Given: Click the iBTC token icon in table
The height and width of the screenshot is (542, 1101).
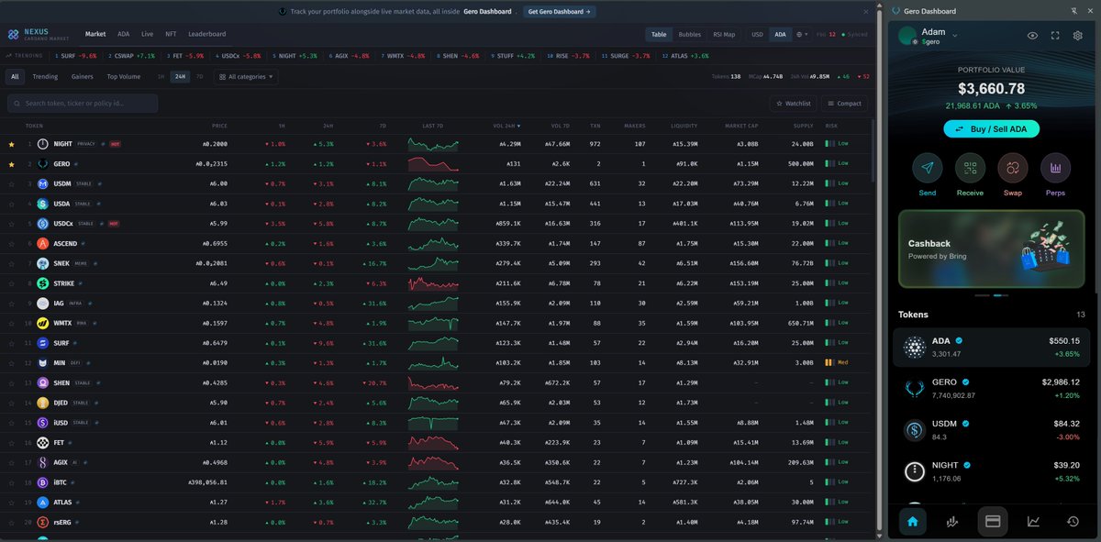Looking at the screenshot, I should click(42, 481).
